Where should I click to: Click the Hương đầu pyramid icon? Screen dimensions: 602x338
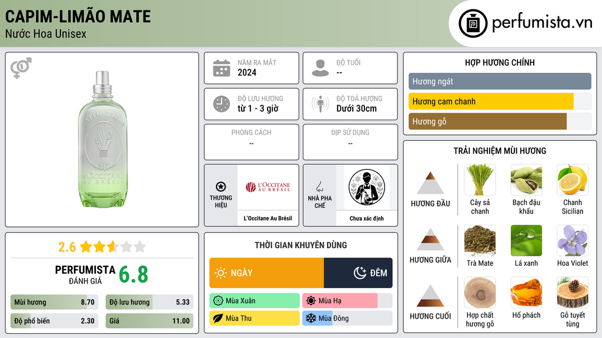click(430, 183)
